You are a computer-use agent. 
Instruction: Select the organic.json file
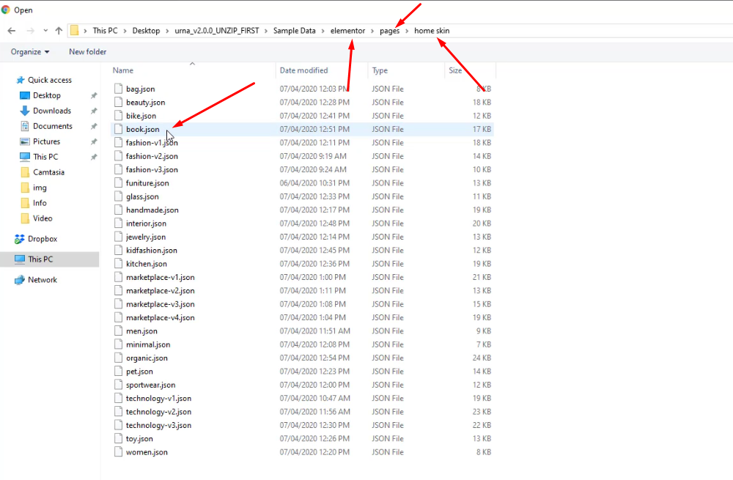point(147,358)
